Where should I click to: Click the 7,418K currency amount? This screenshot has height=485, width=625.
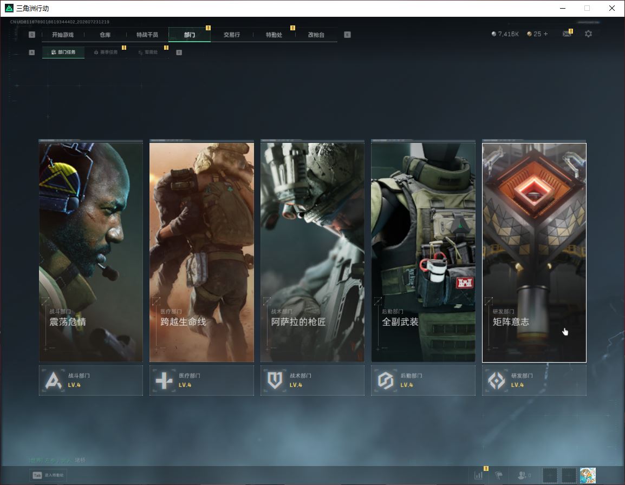[508, 34]
